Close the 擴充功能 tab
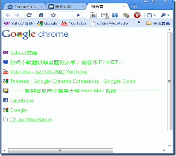176x156 pixels. [83, 6]
